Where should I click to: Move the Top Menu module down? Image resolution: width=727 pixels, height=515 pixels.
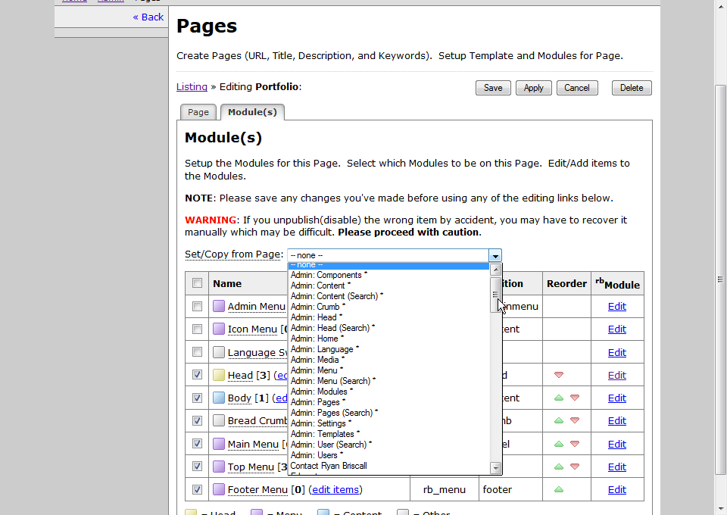(x=575, y=467)
